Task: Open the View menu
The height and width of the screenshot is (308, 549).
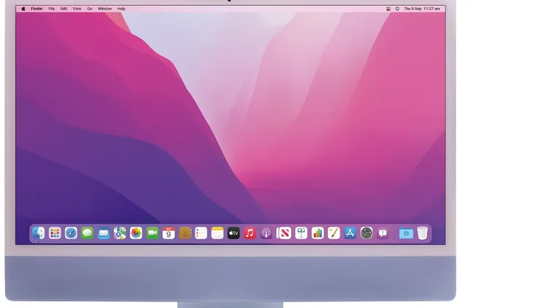Action: (x=77, y=9)
